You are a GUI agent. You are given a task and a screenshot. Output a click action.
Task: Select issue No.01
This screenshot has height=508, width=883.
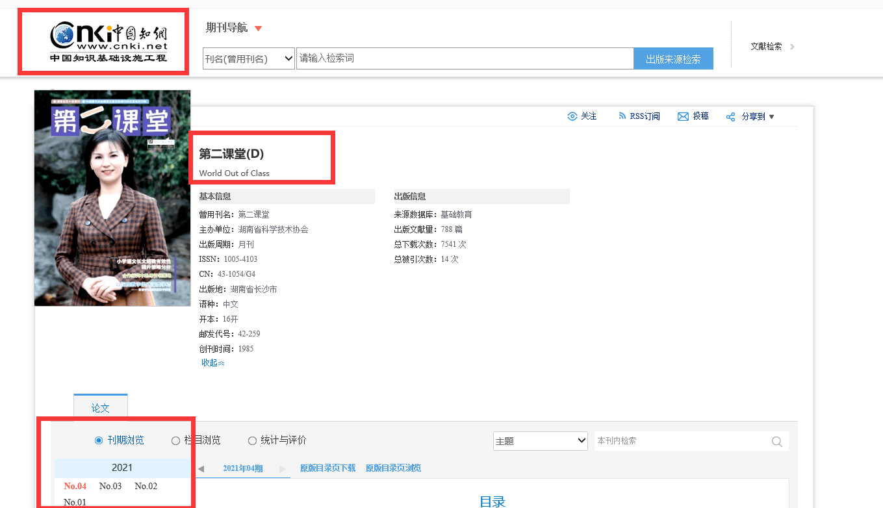tap(75, 502)
